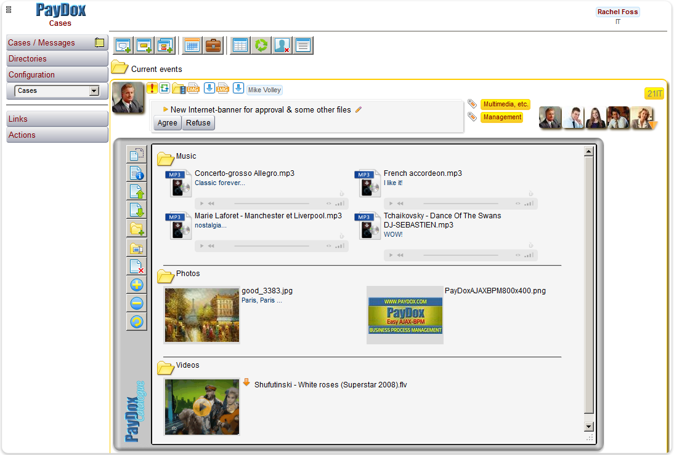Open the PayDox AJAX-BPM banner thumbnail
The height and width of the screenshot is (455, 674).
[x=405, y=315]
